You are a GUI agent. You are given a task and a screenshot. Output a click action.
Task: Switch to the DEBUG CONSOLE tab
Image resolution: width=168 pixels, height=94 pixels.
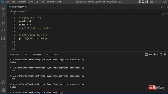[51, 55]
